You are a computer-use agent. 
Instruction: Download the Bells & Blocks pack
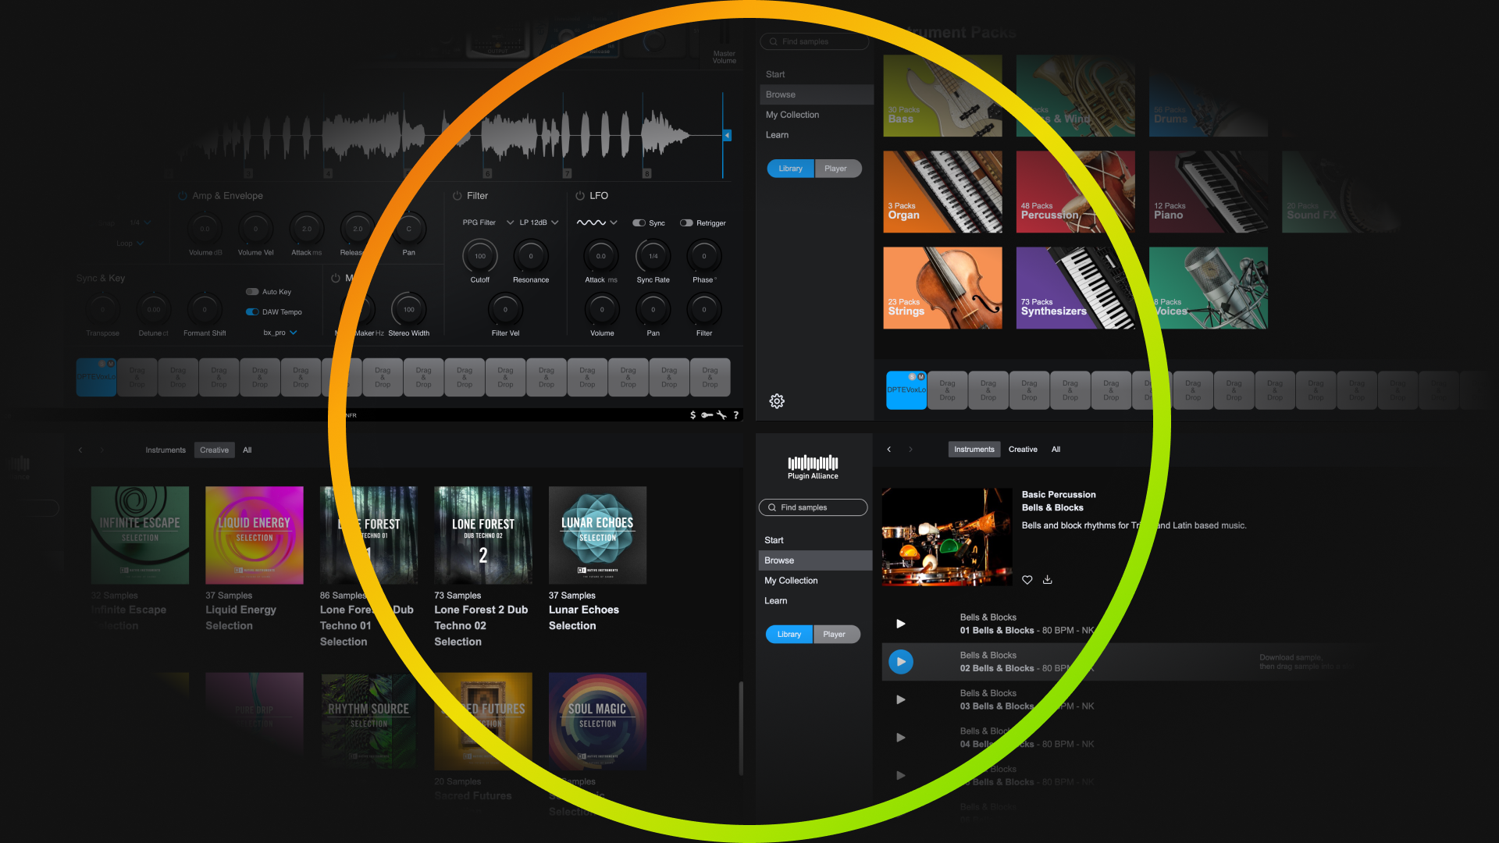1048,580
